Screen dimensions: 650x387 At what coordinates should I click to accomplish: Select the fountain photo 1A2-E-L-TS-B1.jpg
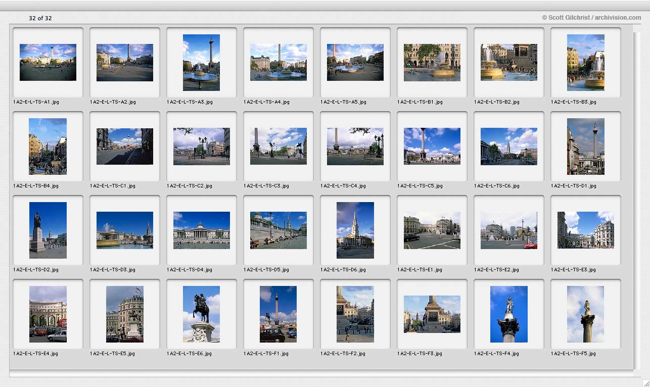(432, 62)
